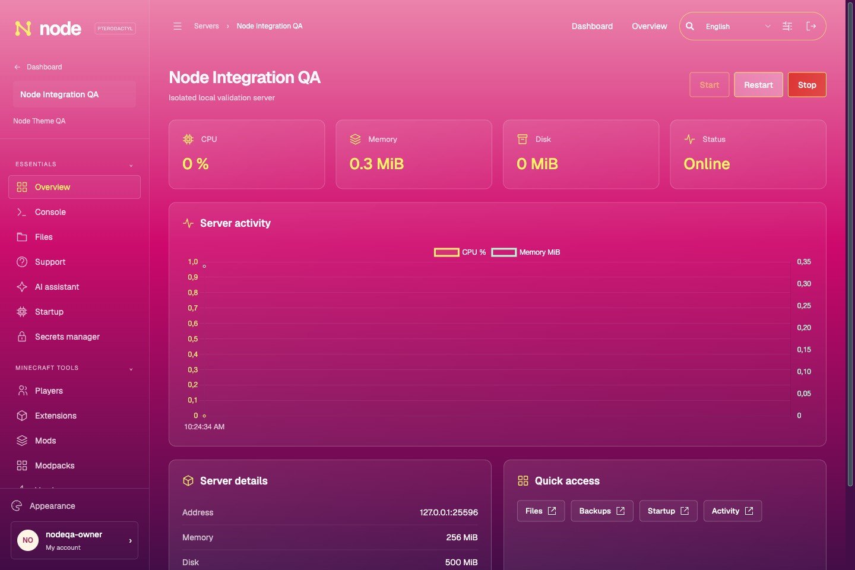This screenshot has width=855, height=570.
Task: Open Console in the sidebar
Action: [x=74, y=212]
